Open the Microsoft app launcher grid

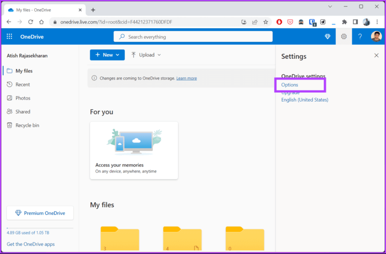point(10,36)
